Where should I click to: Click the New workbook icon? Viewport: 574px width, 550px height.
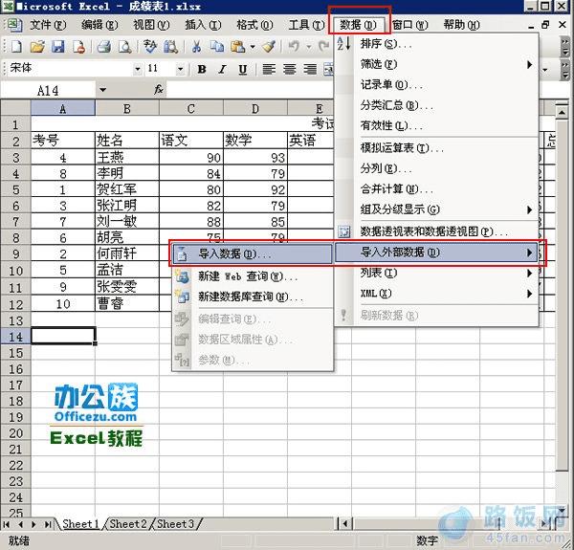point(16,47)
